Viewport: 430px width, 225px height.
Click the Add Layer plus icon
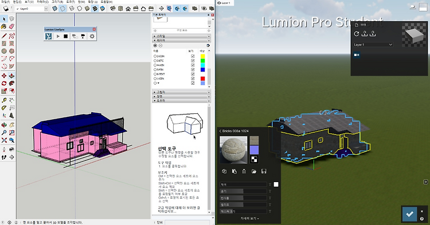pos(155,45)
